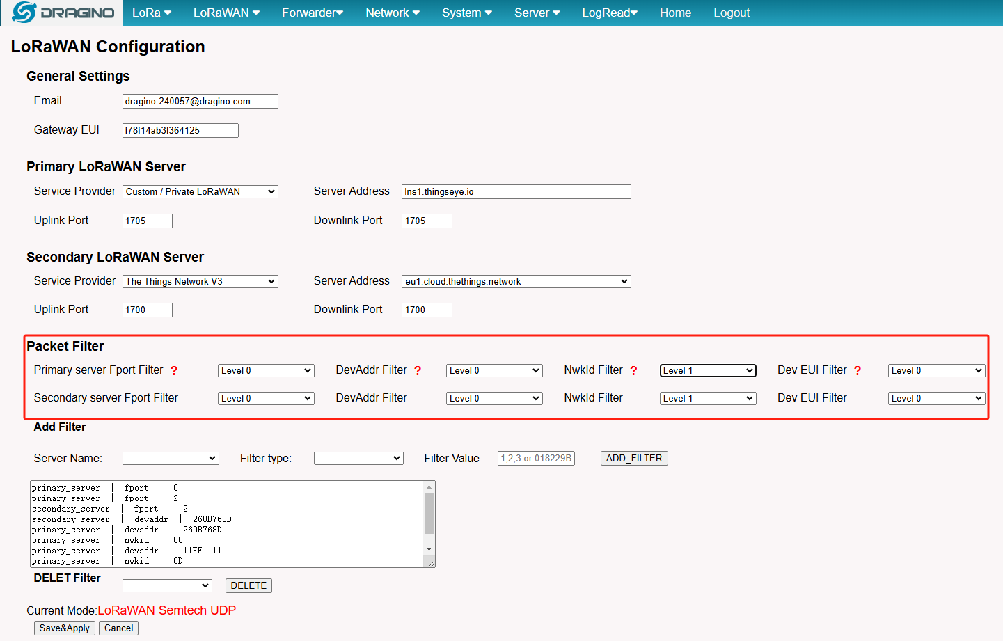The width and height of the screenshot is (1003, 641).
Task: Click question mark next to DevAddr Filter
Action: coord(418,371)
